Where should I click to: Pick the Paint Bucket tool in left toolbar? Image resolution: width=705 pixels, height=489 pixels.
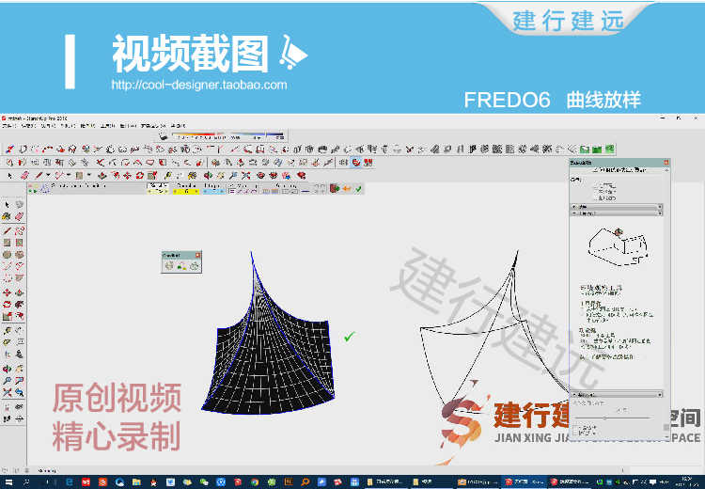click(x=7, y=217)
